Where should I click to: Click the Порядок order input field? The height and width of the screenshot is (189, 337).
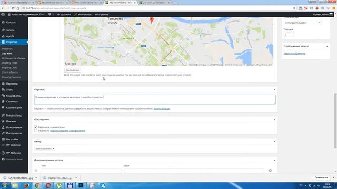click(289, 34)
